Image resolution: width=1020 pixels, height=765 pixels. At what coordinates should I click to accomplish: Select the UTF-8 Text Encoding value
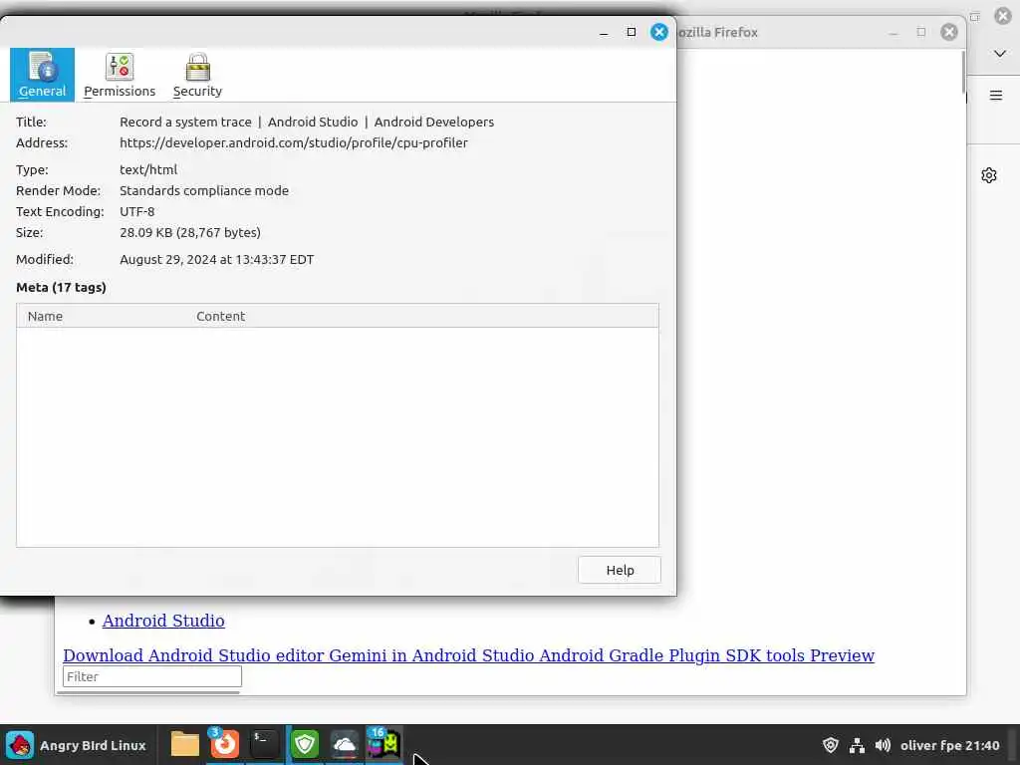[137, 211]
